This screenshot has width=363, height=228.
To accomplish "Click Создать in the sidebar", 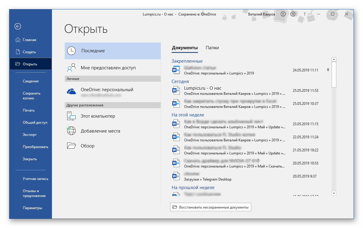I will (x=29, y=52).
